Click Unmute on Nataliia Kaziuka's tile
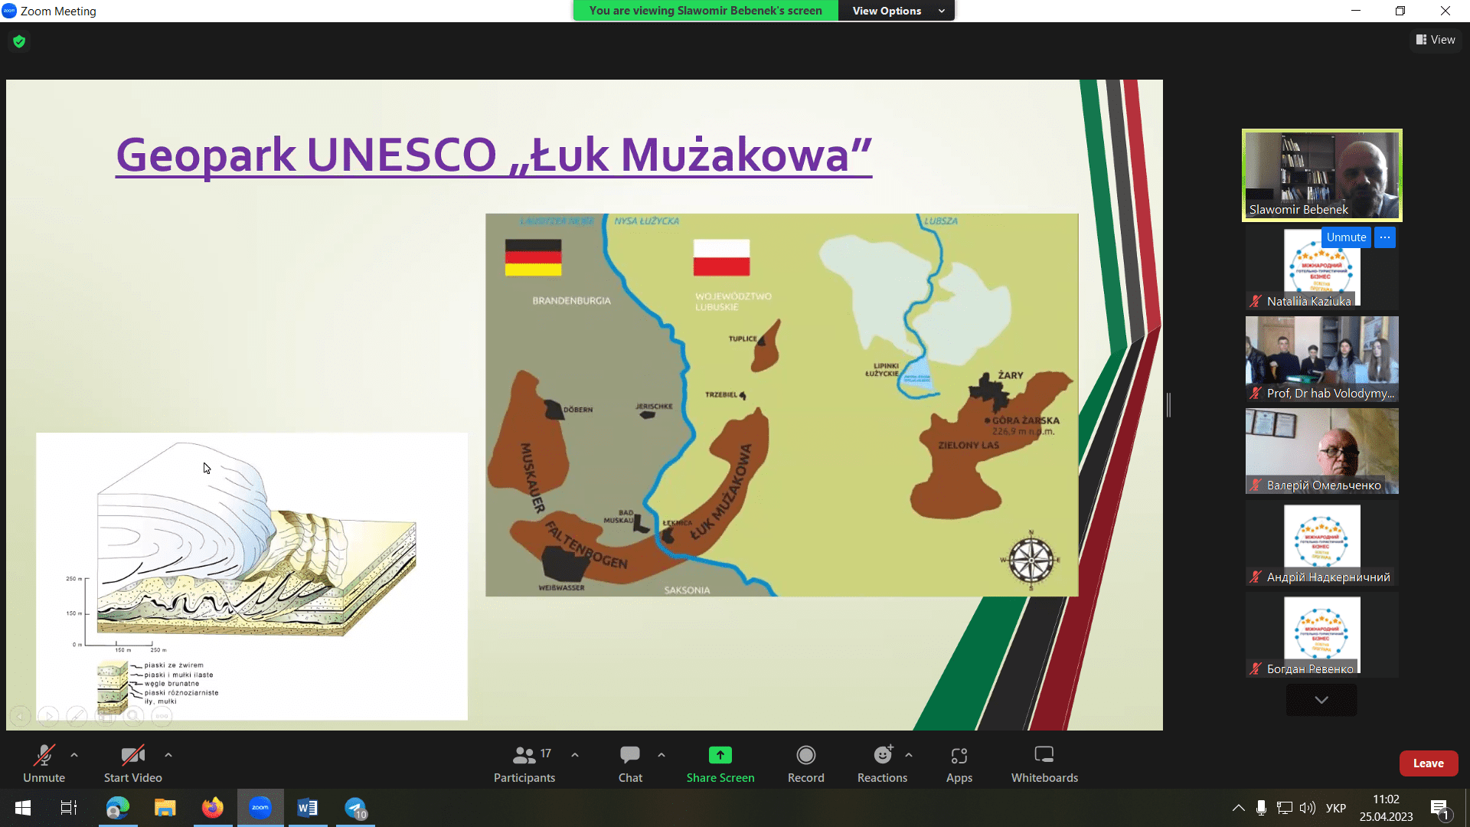The image size is (1470, 827). tap(1345, 237)
